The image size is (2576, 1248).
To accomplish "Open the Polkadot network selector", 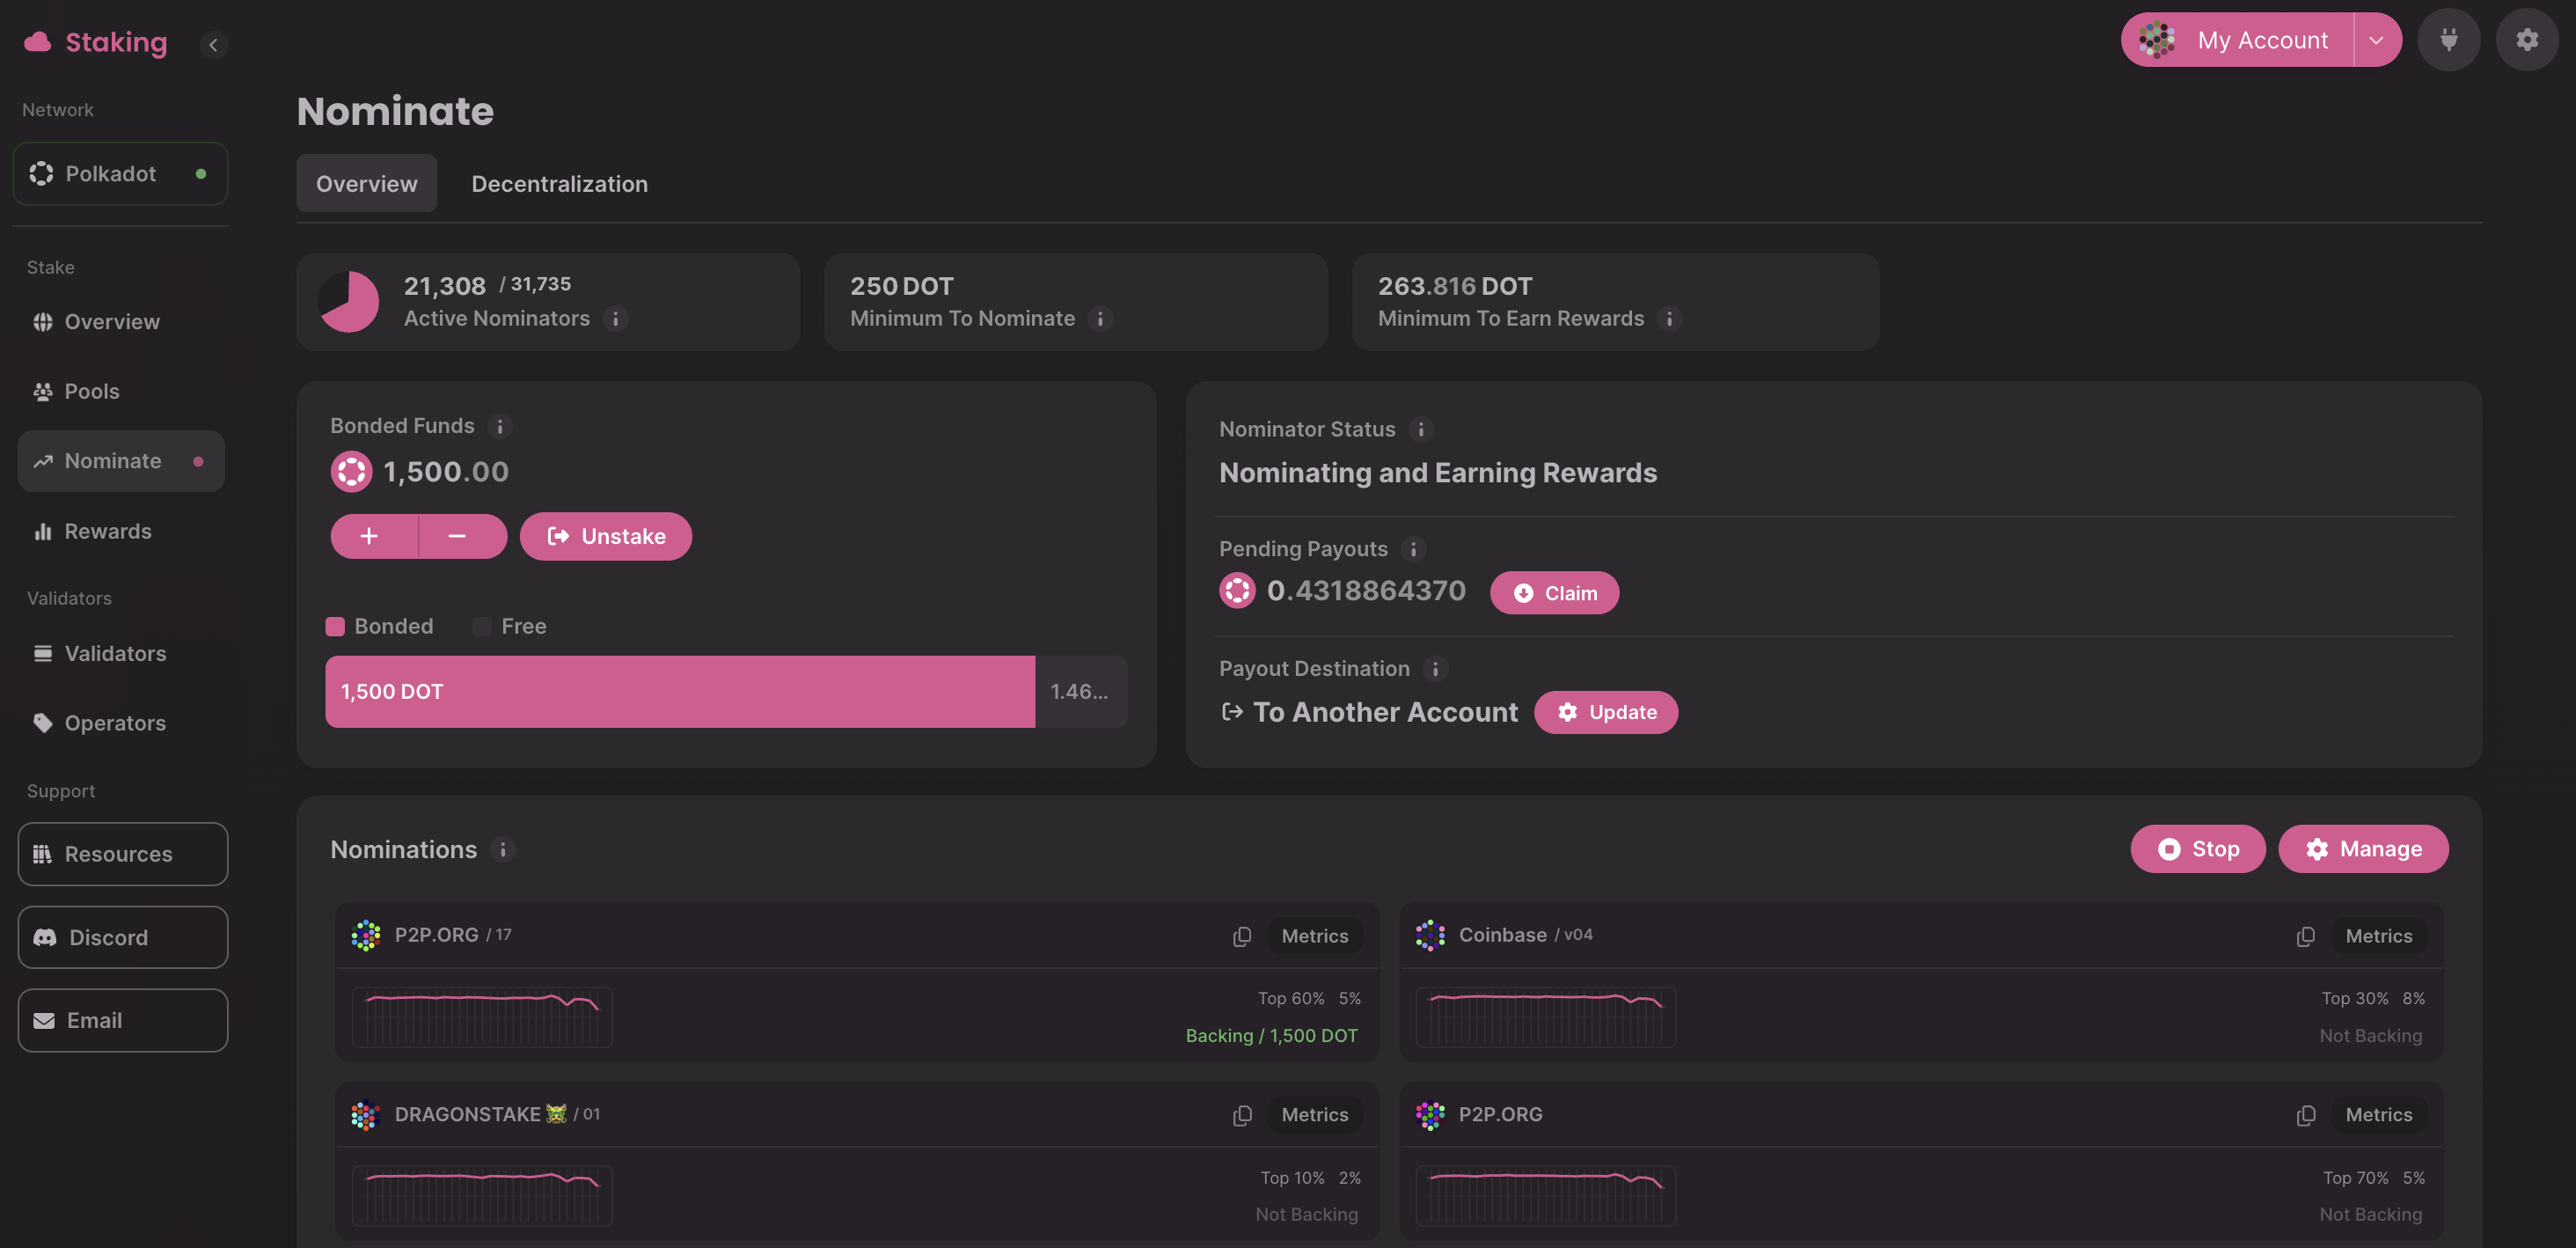I will coord(120,174).
